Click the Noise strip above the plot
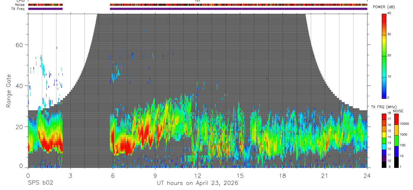 pyautogui.click(x=198, y=5)
